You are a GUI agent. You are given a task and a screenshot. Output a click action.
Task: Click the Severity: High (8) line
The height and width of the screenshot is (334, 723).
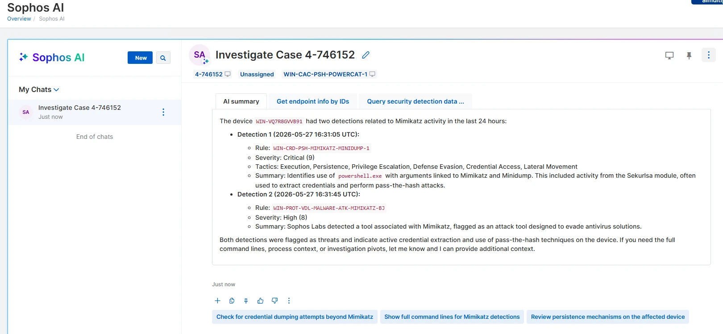[281, 217]
